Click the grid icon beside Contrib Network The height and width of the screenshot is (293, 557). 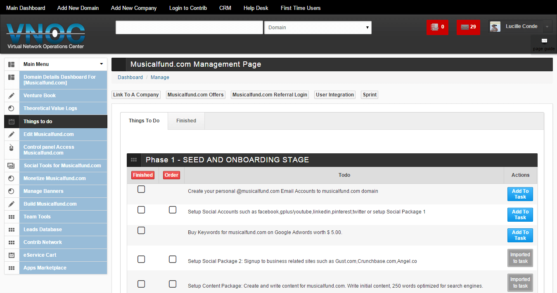[x=12, y=242]
